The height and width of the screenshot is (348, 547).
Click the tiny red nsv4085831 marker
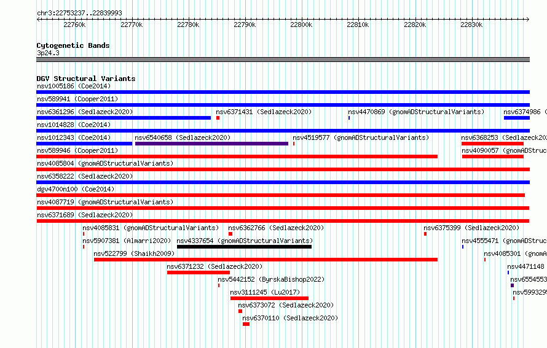[x=84, y=234]
